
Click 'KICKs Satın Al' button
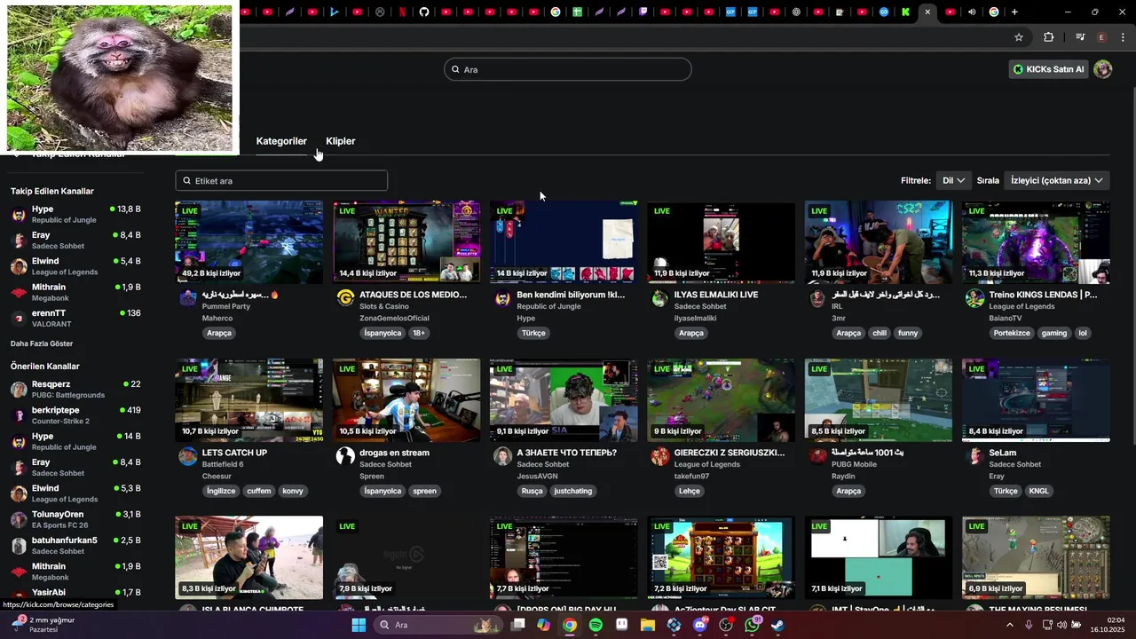1049,69
